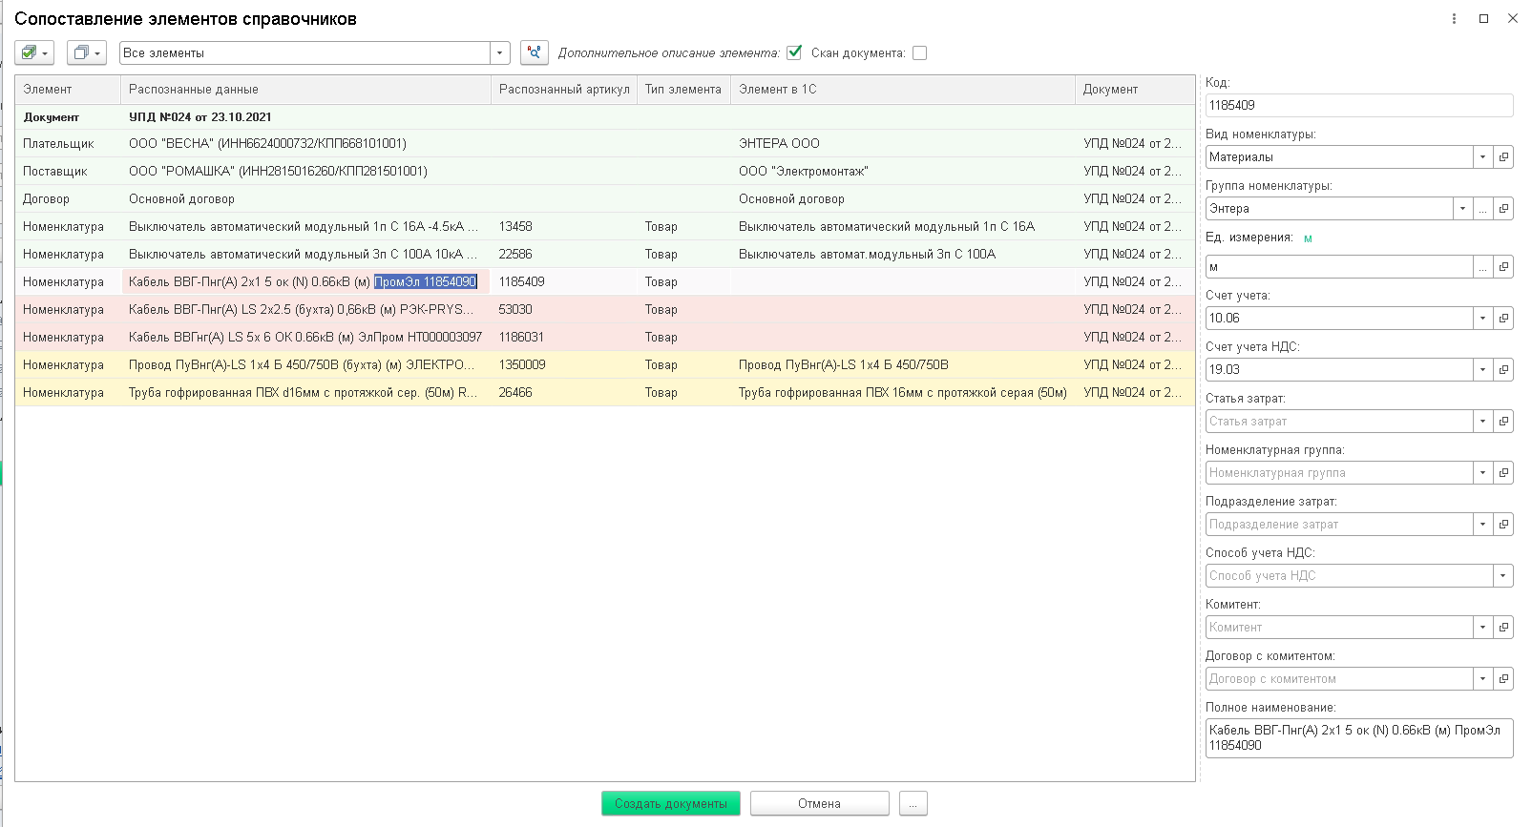This screenshot has width=1532, height=827.
Task: Expand the Договор с комитентом dropdown arrow
Action: coord(1482,678)
